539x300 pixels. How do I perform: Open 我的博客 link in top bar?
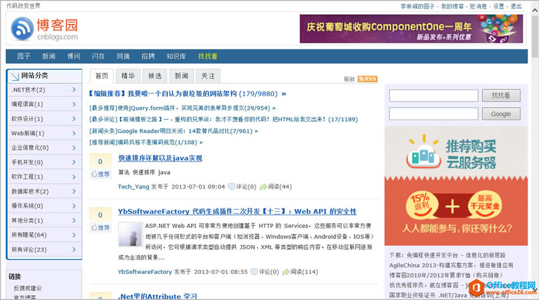(x=452, y=6)
